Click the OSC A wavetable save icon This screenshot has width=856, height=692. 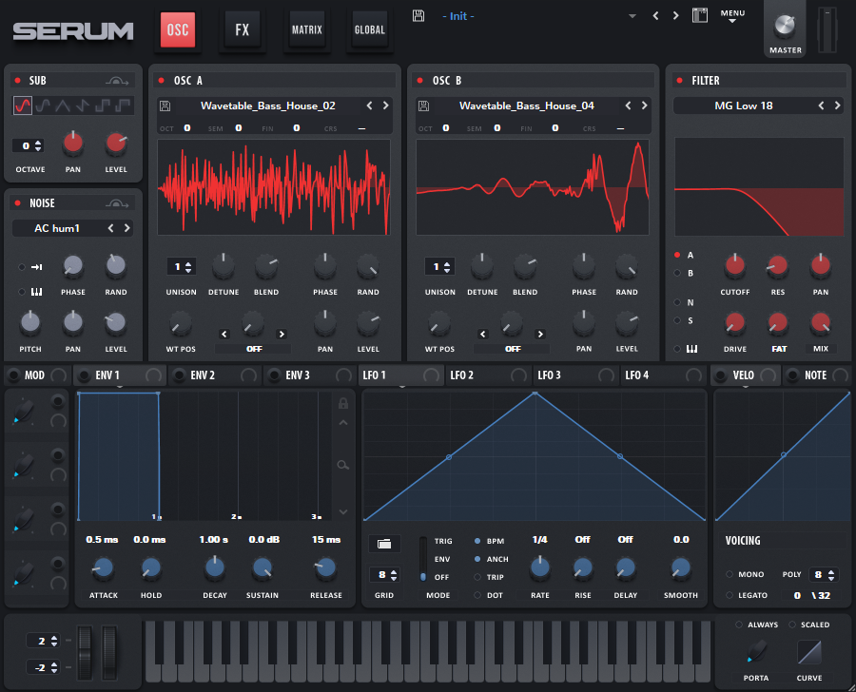click(x=165, y=106)
